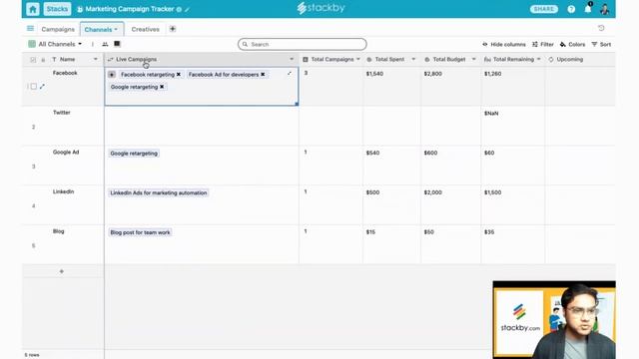This screenshot has width=639, height=359.
Task: Click the black square view icon
Action: 117,44
